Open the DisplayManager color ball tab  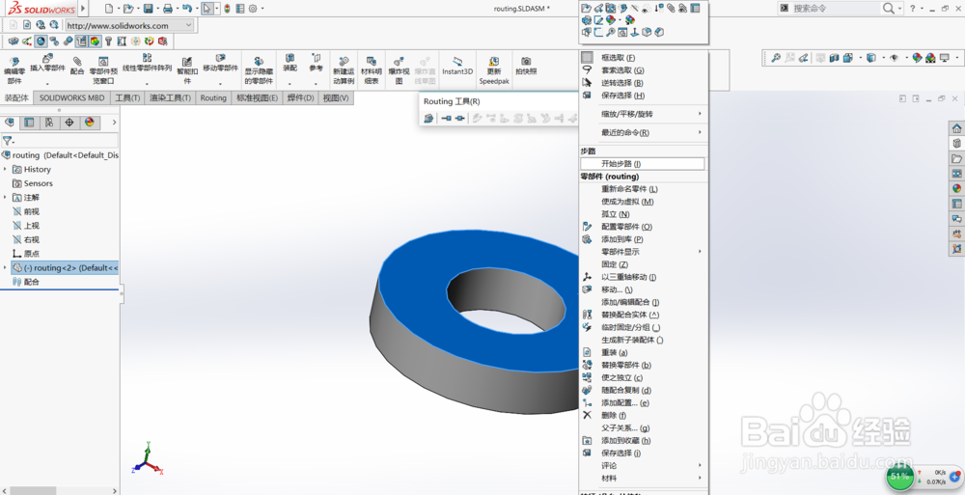[89, 123]
